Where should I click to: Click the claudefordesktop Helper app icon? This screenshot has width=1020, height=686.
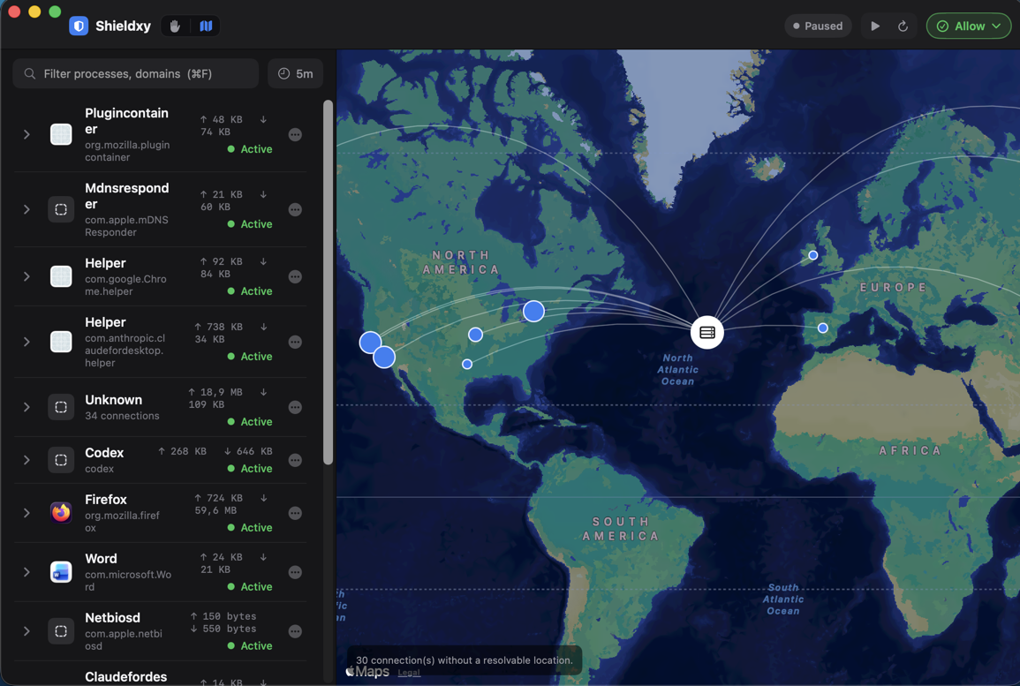click(x=61, y=342)
